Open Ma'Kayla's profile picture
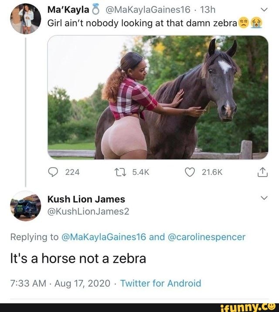 coord(25,19)
